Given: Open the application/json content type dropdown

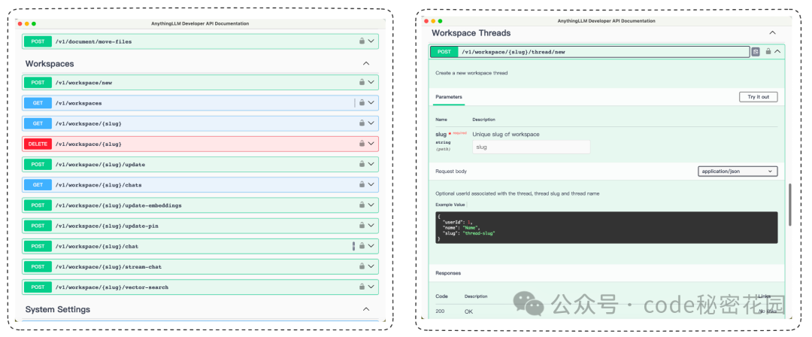Looking at the screenshot, I should pyautogui.click(x=738, y=171).
